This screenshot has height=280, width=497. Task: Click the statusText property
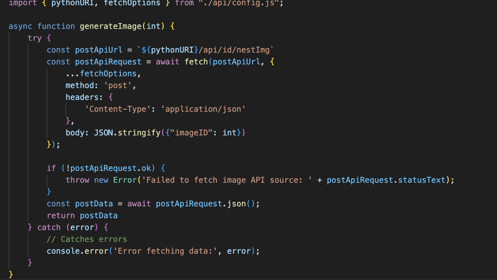tap(422, 180)
